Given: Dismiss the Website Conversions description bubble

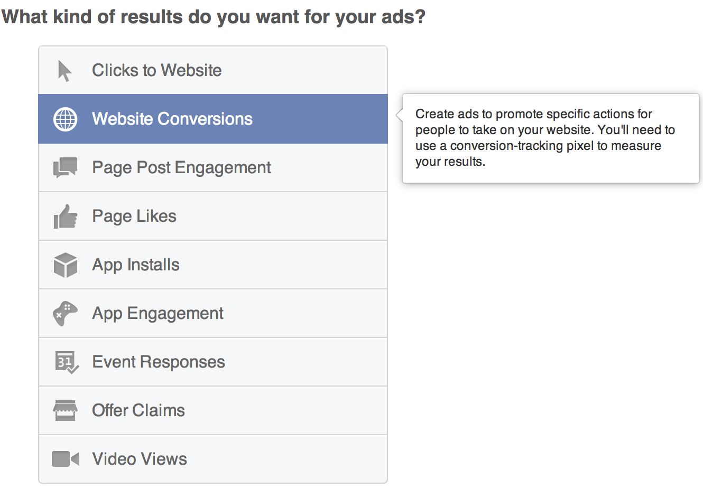Looking at the screenshot, I should pos(550,138).
